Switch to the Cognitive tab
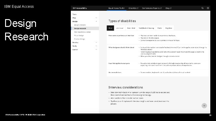Image resolution: width=216 pixels, height=121 pixels. click(x=169, y=28)
